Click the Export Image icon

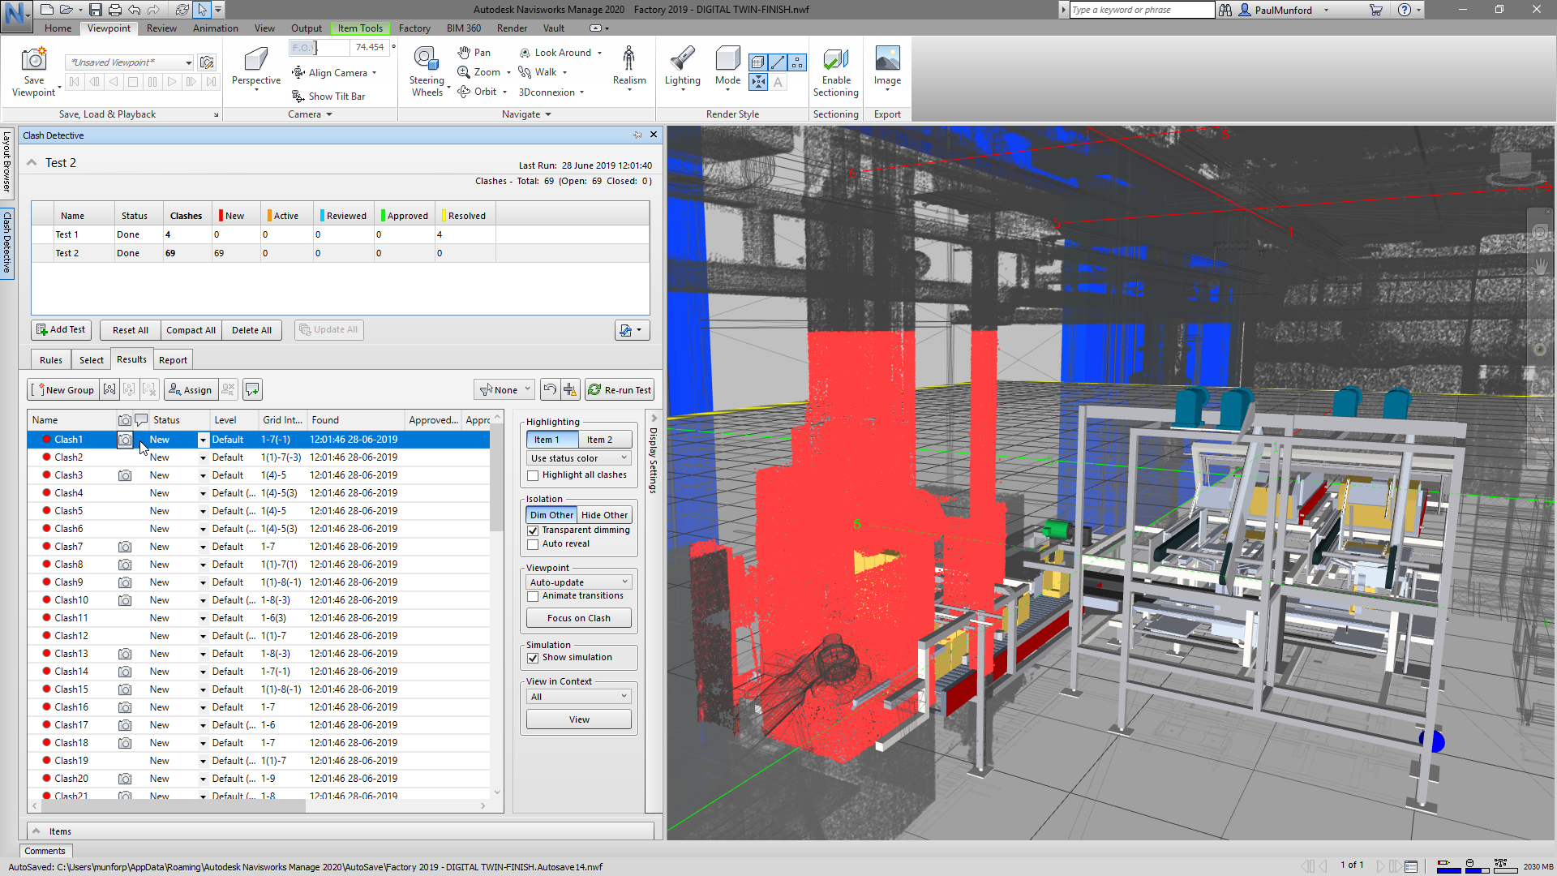[887, 60]
